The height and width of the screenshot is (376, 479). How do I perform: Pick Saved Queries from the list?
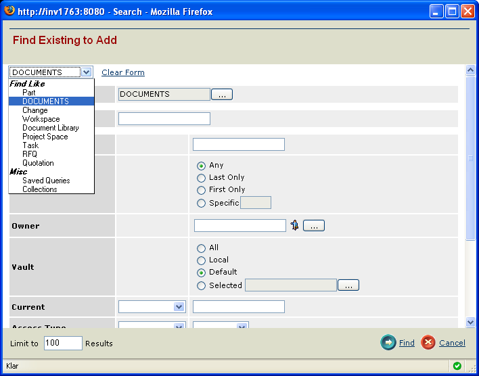(x=46, y=181)
